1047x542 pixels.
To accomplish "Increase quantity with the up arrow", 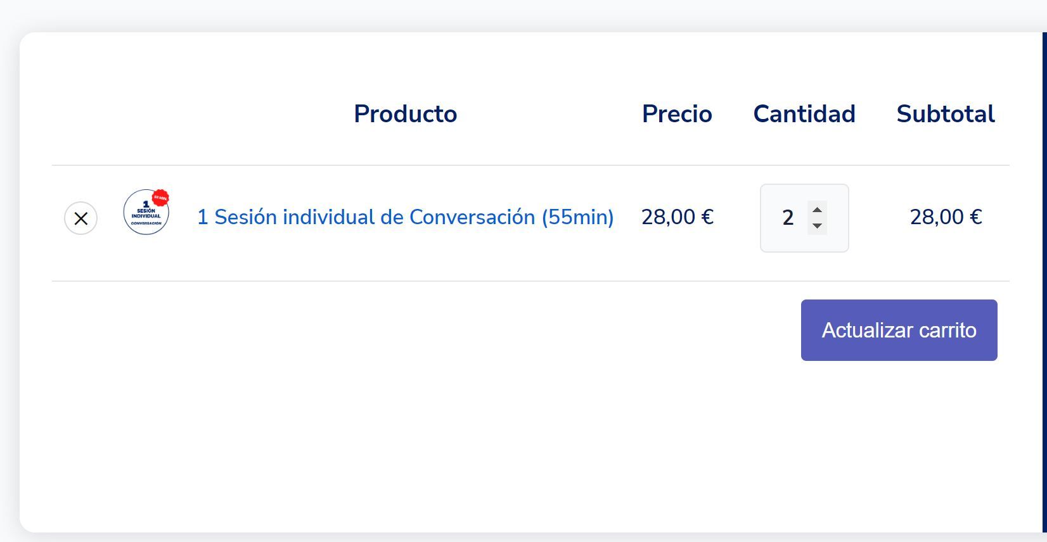I will coord(817,210).
